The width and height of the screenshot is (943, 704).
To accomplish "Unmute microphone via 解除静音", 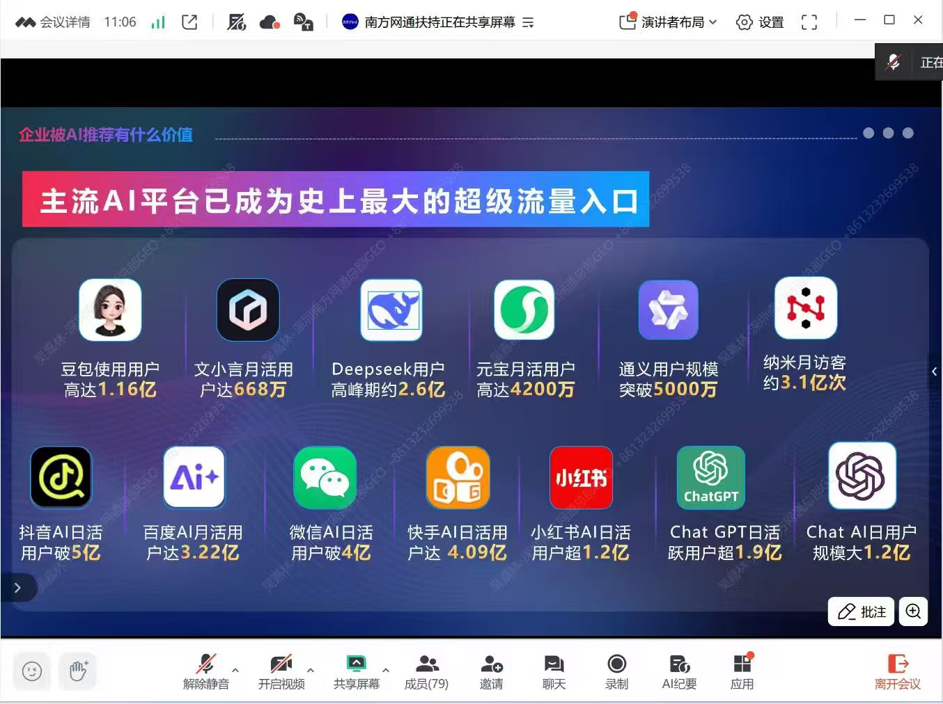I will click(206, 671).
